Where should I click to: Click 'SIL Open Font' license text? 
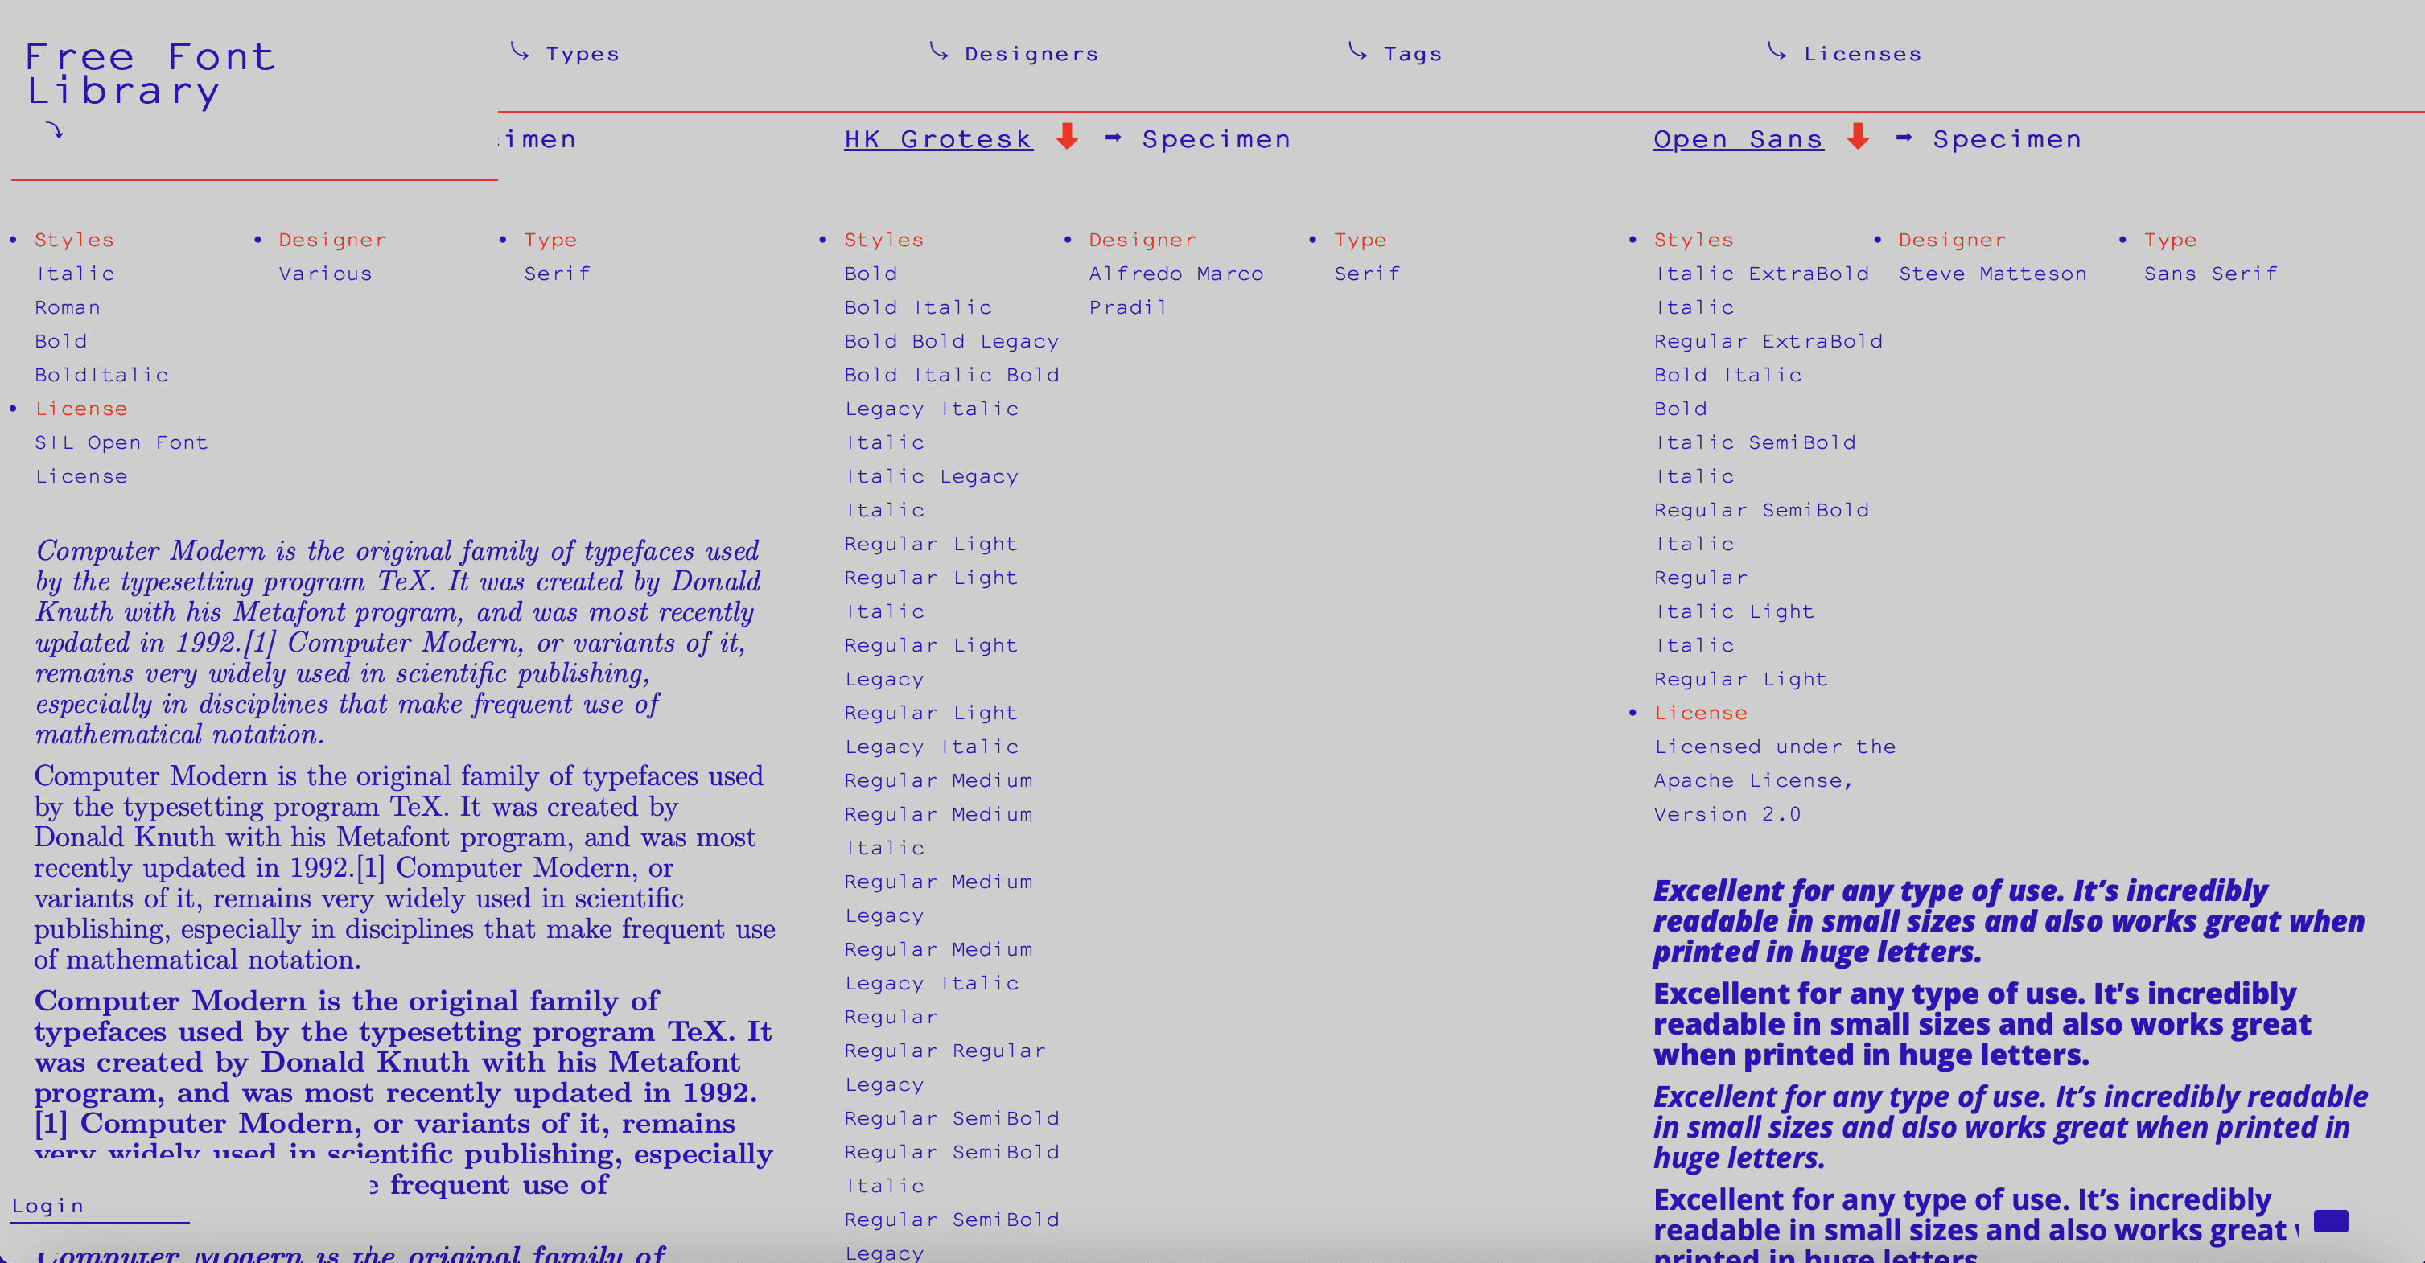click(x=121, y=442)
